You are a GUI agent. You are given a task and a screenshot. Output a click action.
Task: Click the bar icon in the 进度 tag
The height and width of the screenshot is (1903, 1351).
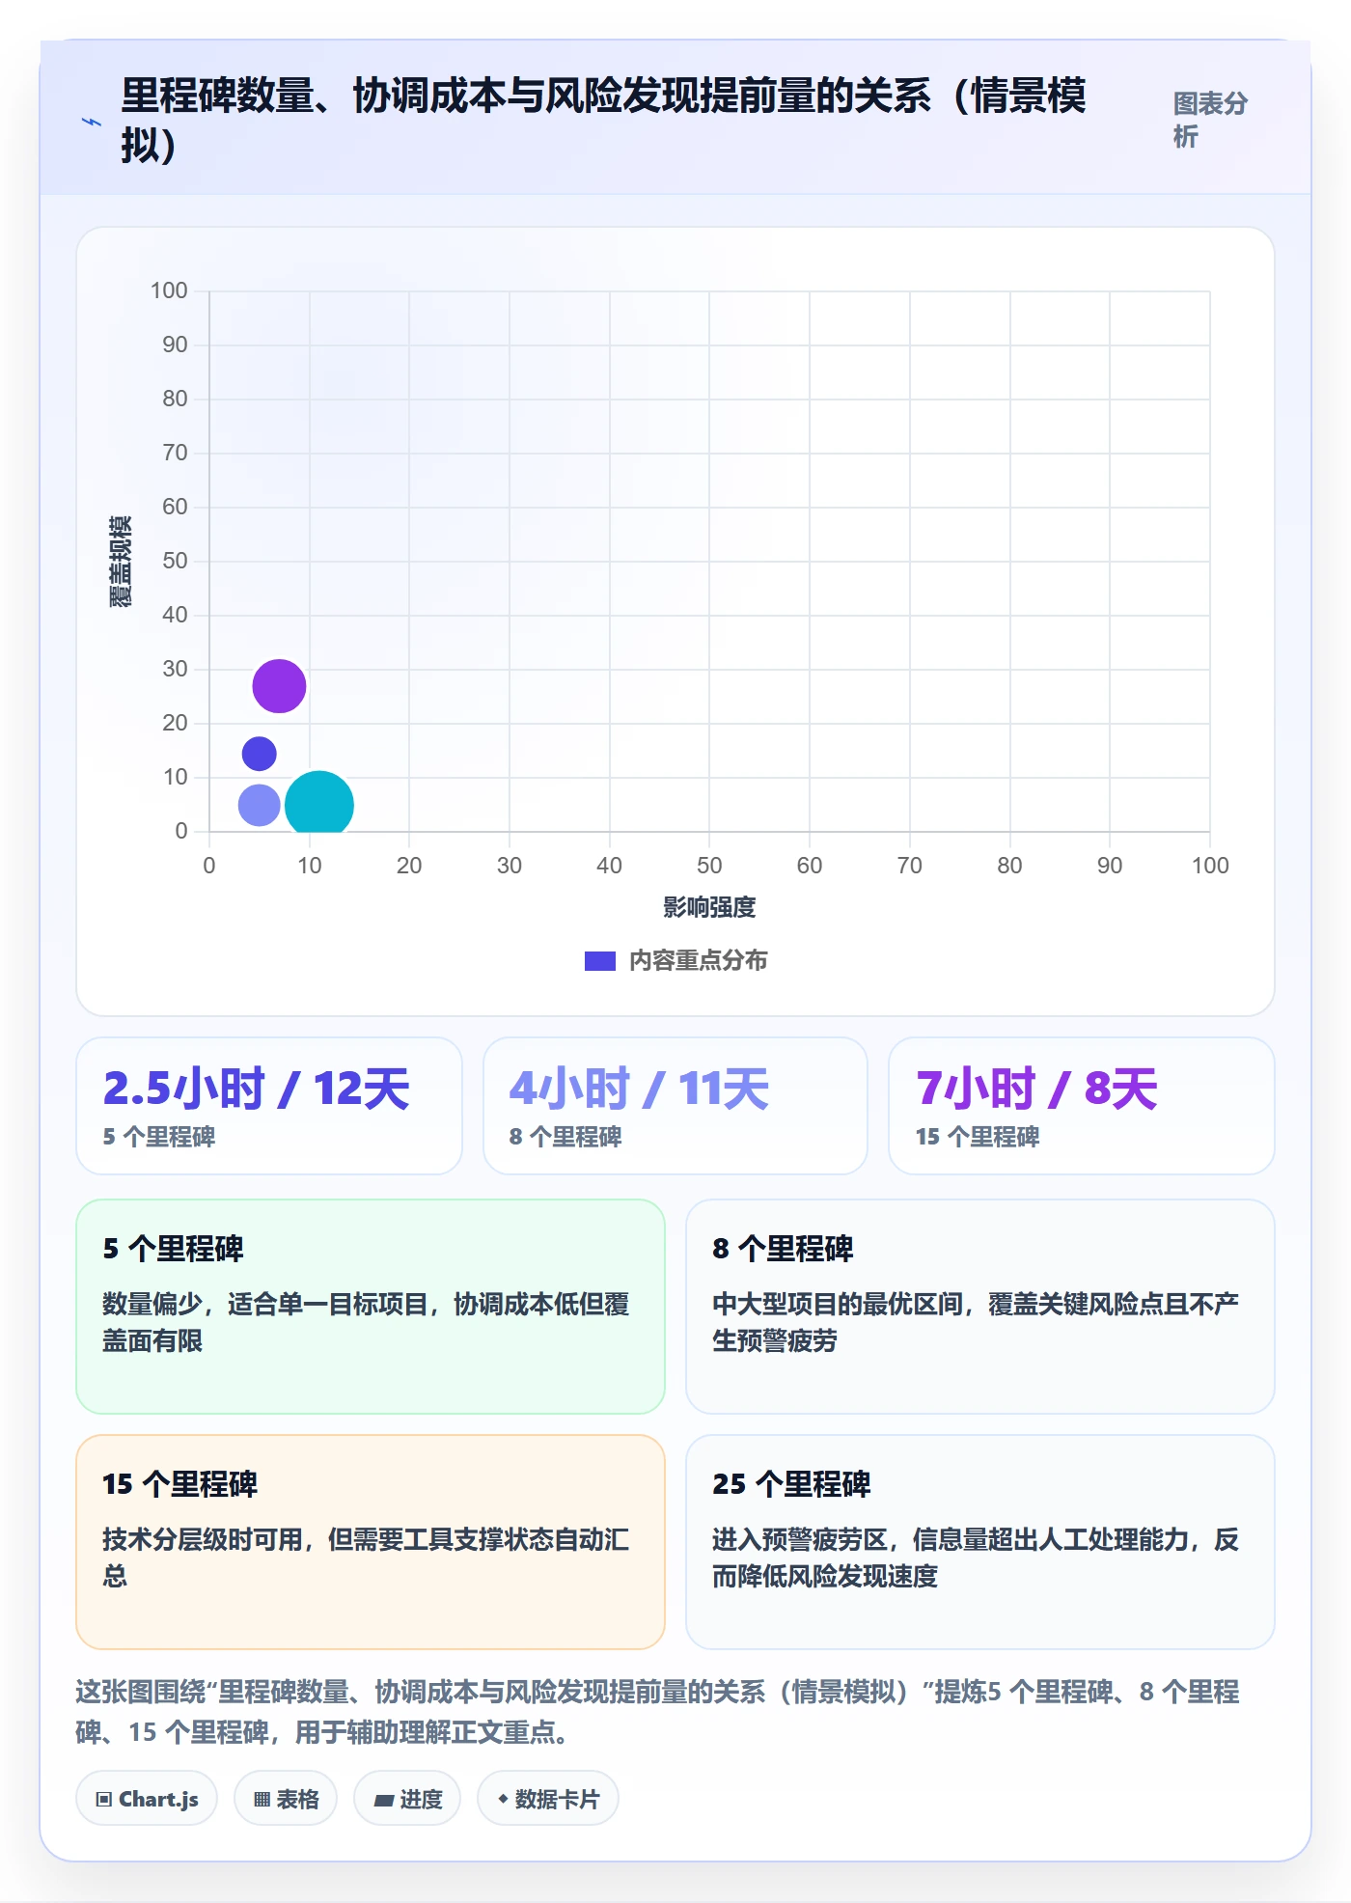point(384,1800)
